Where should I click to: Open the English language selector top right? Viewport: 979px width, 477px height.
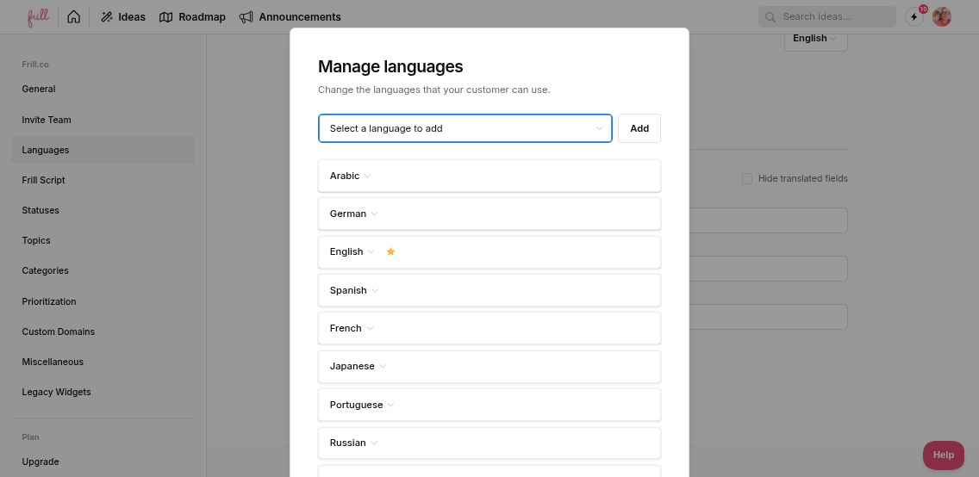[x=815, y=39]
